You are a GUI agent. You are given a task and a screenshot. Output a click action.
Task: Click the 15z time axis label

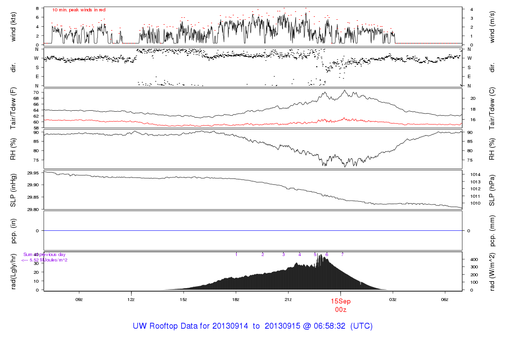[183, 300]
